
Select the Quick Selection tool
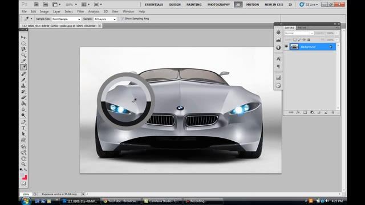tap(23, 55)
